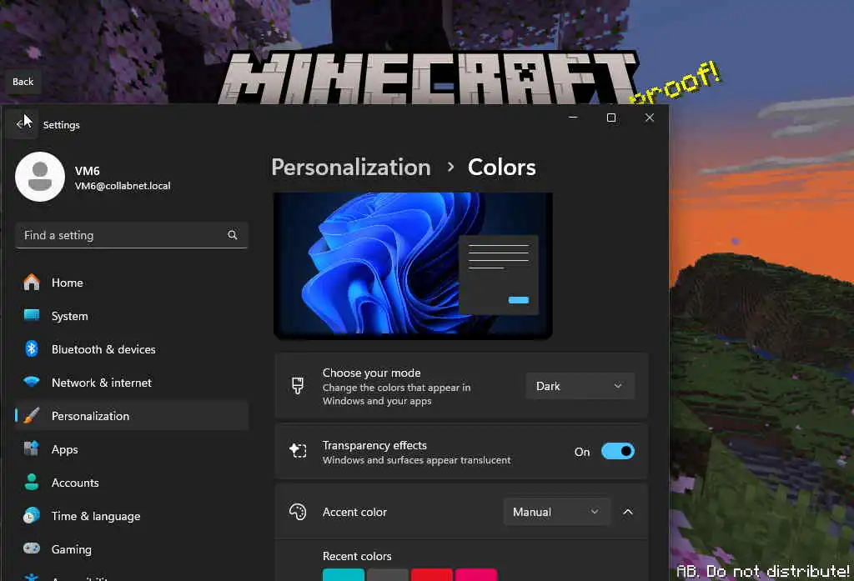854x581 pixels.
Task: Click the Settings back arrow icon
Action: pos(21,125)
